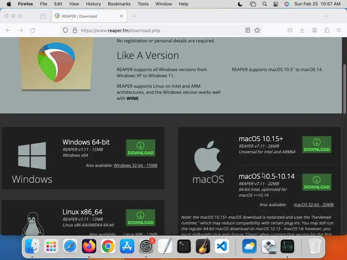The width and height of the screenshot is (347, 260).
Task: Download REAPER for Linux x86_64
Action: [141, 218]
